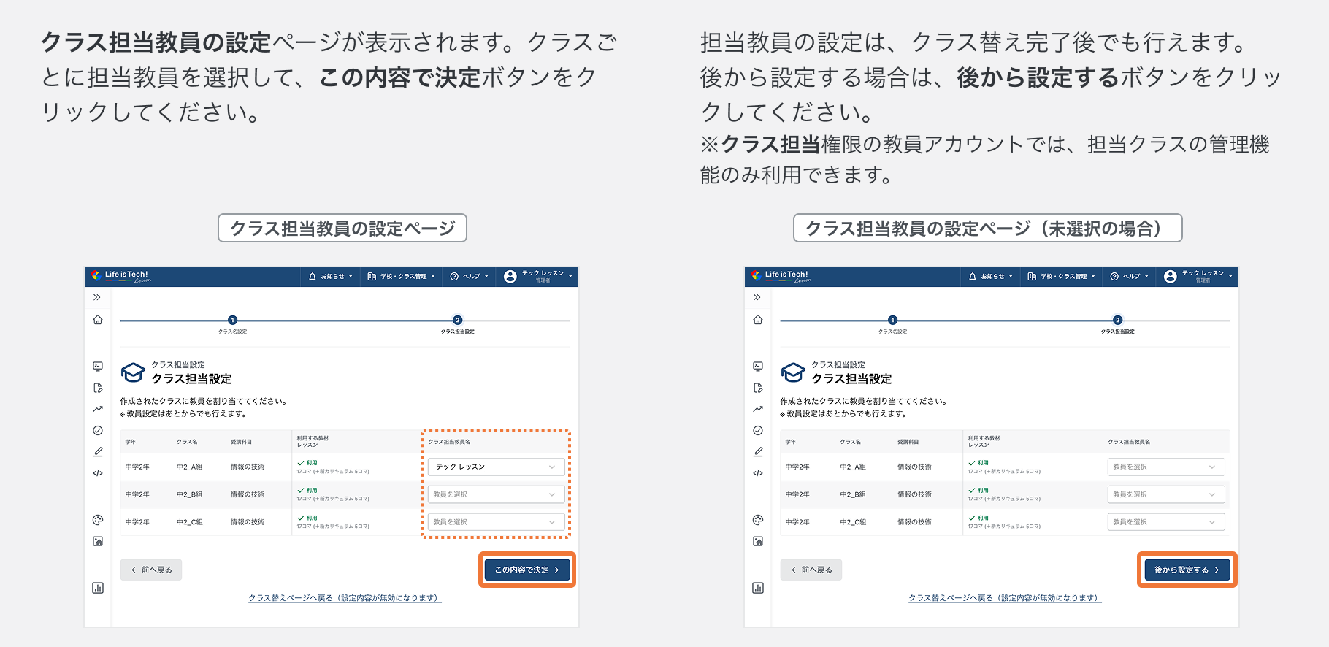
Task: Open the terminal-monitor sidebar icon in right screenshot
Action: [x=758, y=367]
